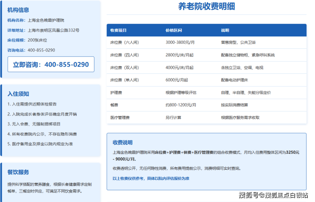Select the 餐费 row label

[114, 105]
